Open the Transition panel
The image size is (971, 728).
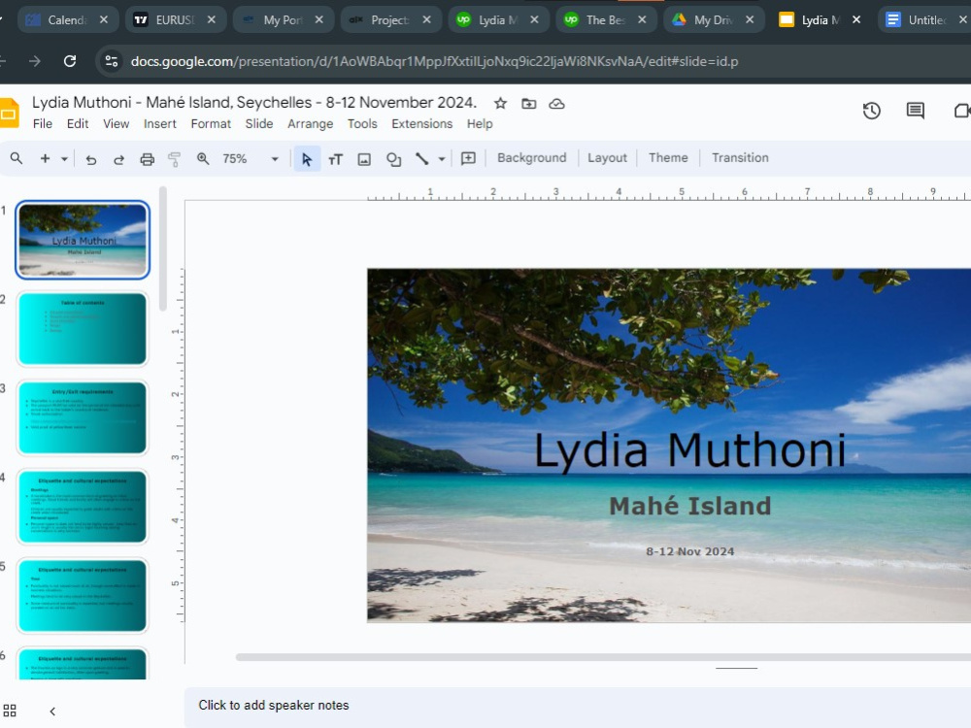[740, 158]
